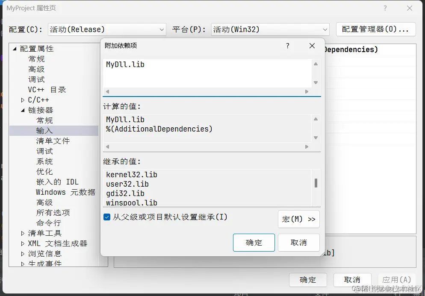This screenshot has height=296, width=425.
Task: Click left arrow of top edit box horizontal scrollbar
Action: click(x=108, y=91)
